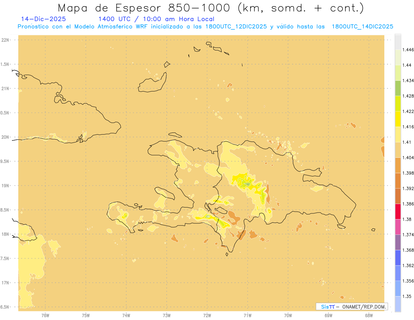Click the truncated latitude label 0.5N
Image resolution: width=414 pixels, height=320 pixels.
point(5,113)
